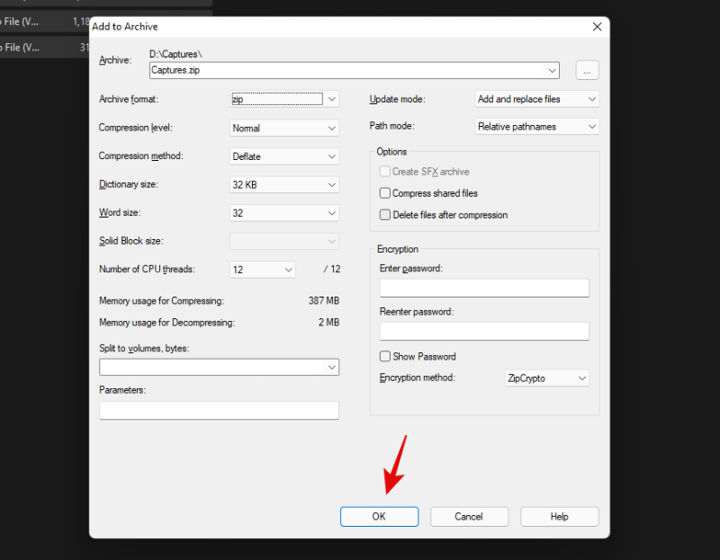The image size is (720, 560).
Task: Open Help for the archive dialog
Action: point(559,517)
